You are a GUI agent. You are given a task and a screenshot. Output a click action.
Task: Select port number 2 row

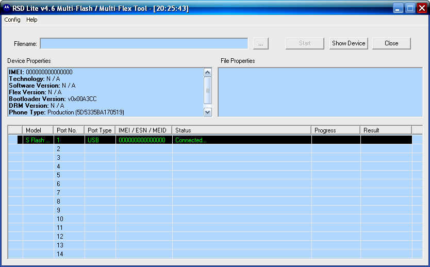click(216, 149)
